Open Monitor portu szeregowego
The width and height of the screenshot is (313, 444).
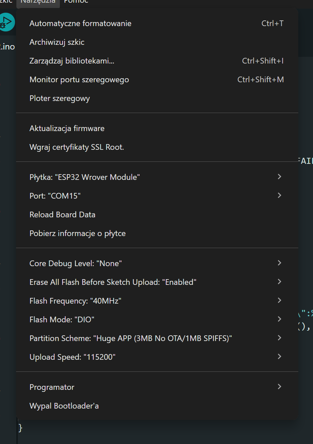pyautogui.click(x=157, y=80)
